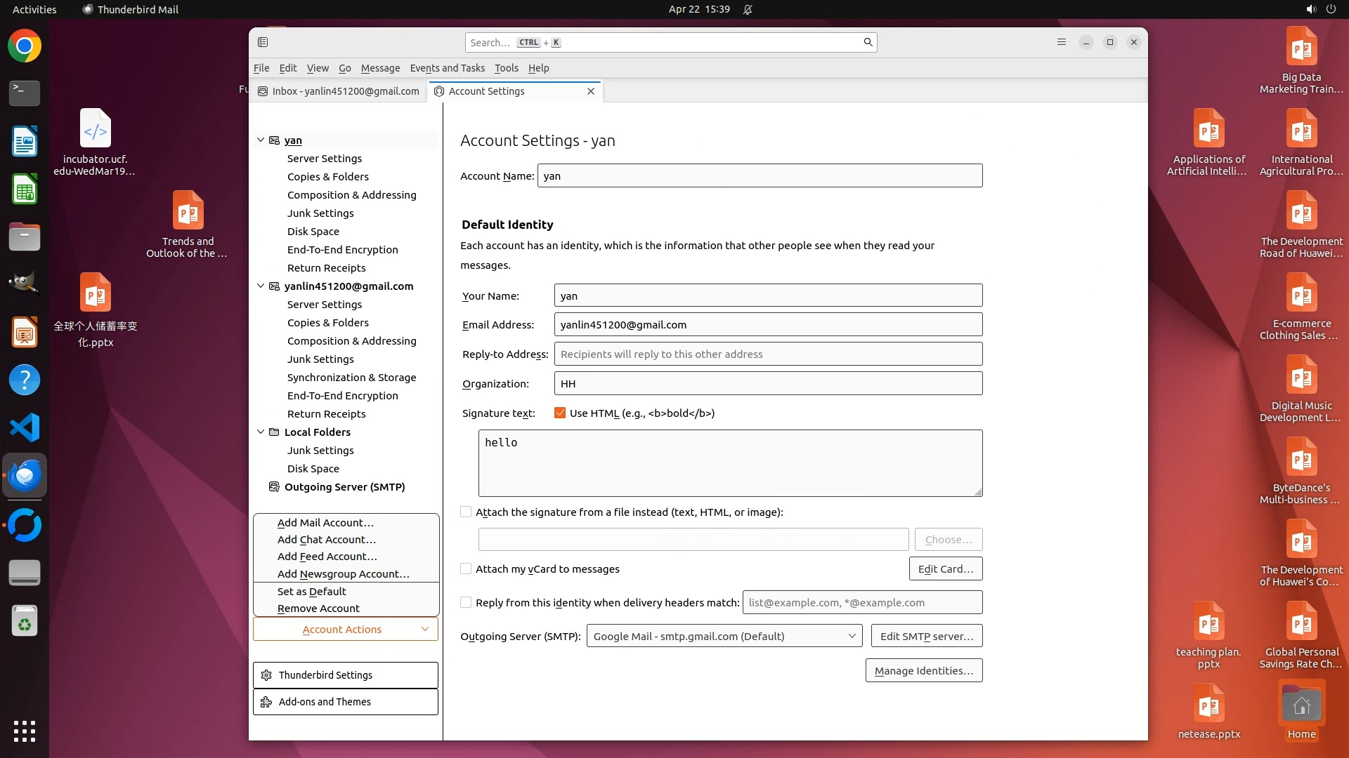Image resolution: width=1349 pixels, height=758 pixels.
Task: Enable Attach my vCard to messages
Action: click(466, 569)
